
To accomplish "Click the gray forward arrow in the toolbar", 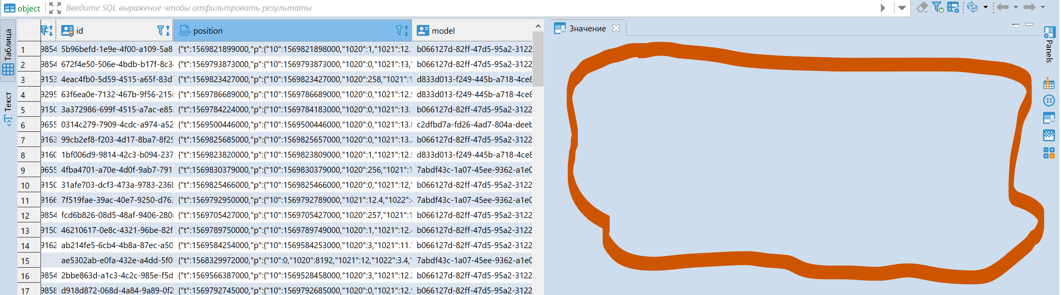I will pos(1029,8).
